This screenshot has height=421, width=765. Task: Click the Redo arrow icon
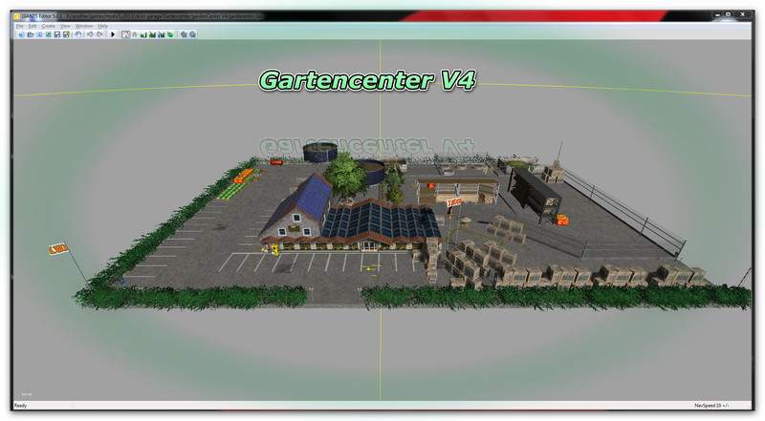tap(99, 34)
